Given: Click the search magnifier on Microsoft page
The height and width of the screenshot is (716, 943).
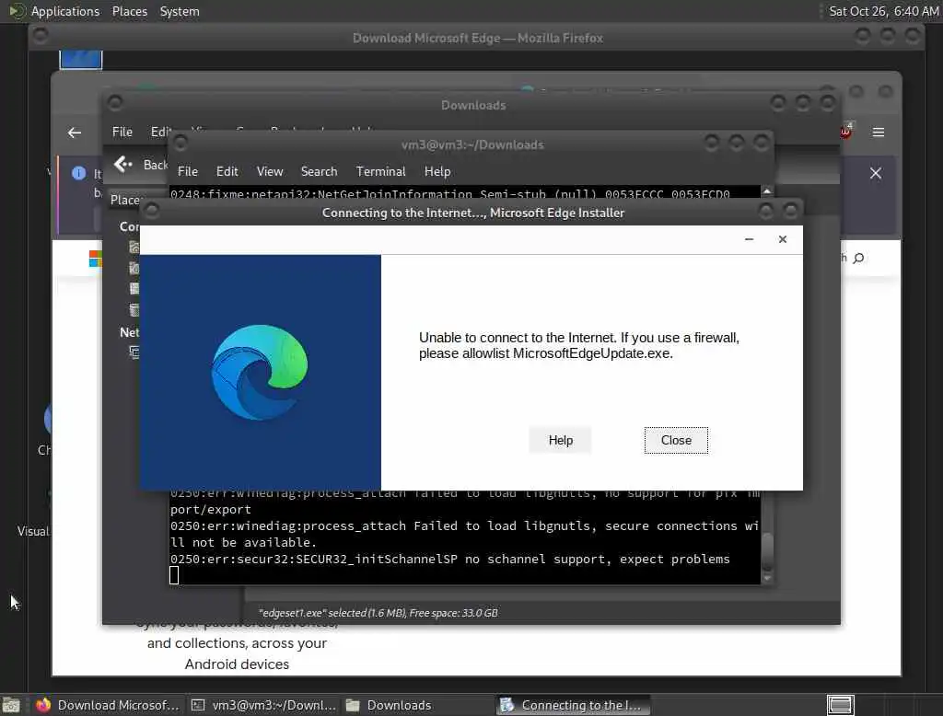Looking at the screenshot, I should [858, 258].
